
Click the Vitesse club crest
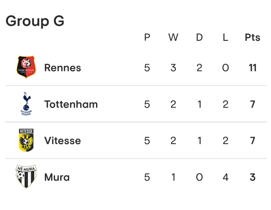click(26, 140)
